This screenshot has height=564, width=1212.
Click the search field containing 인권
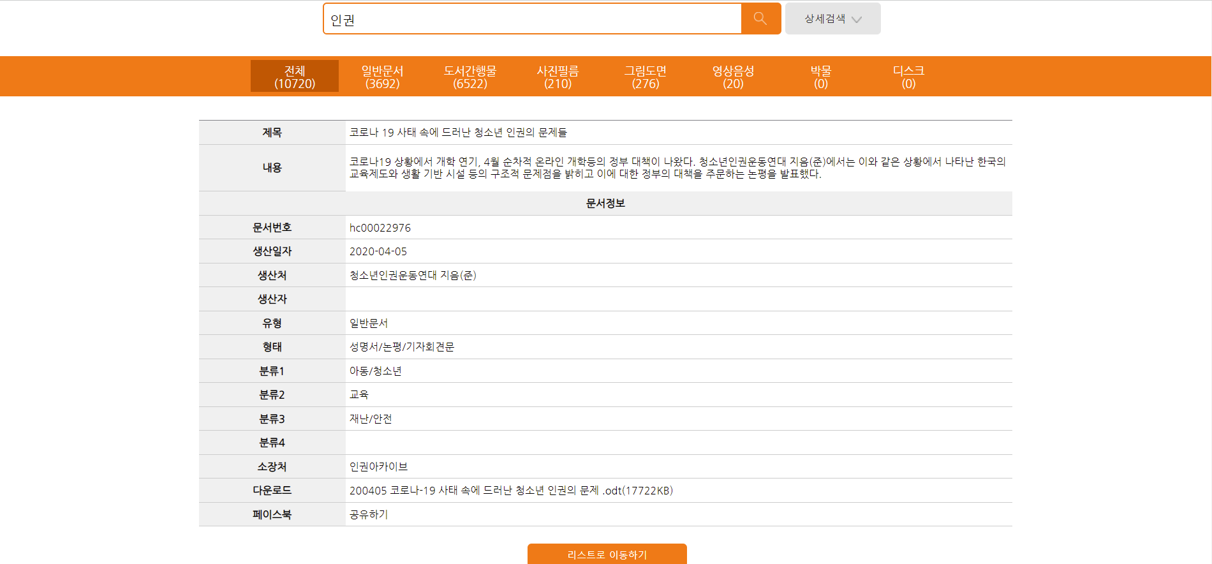pyautogui.click(x=533, y=19)
